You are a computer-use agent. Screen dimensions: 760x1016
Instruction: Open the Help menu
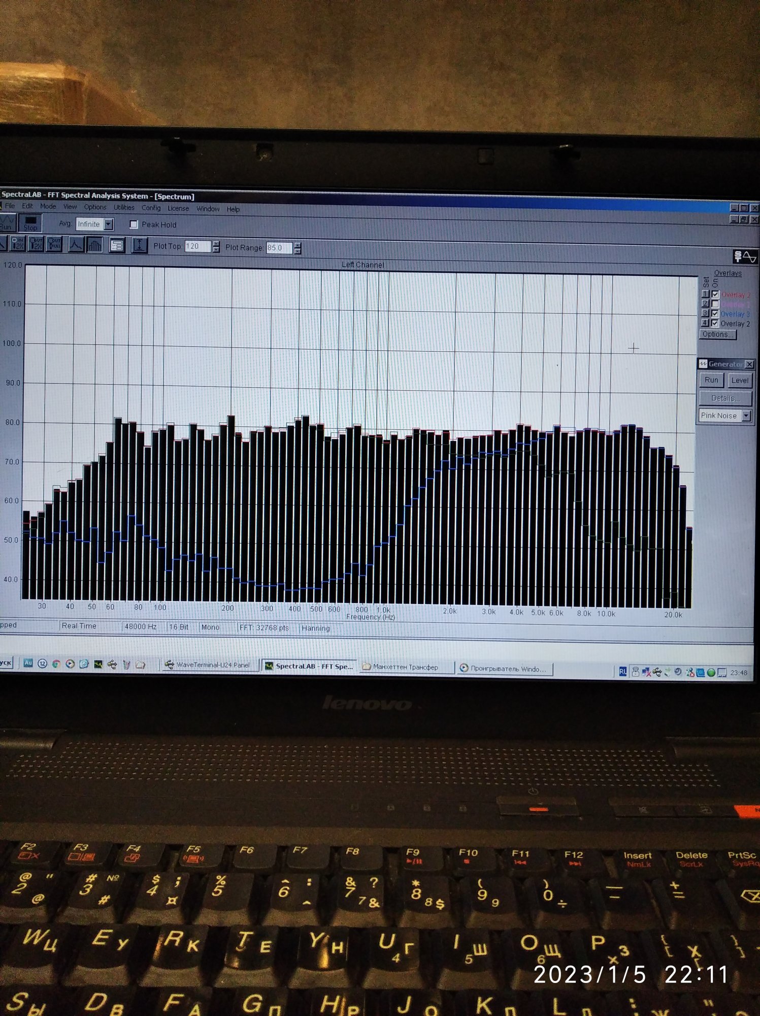233,209
